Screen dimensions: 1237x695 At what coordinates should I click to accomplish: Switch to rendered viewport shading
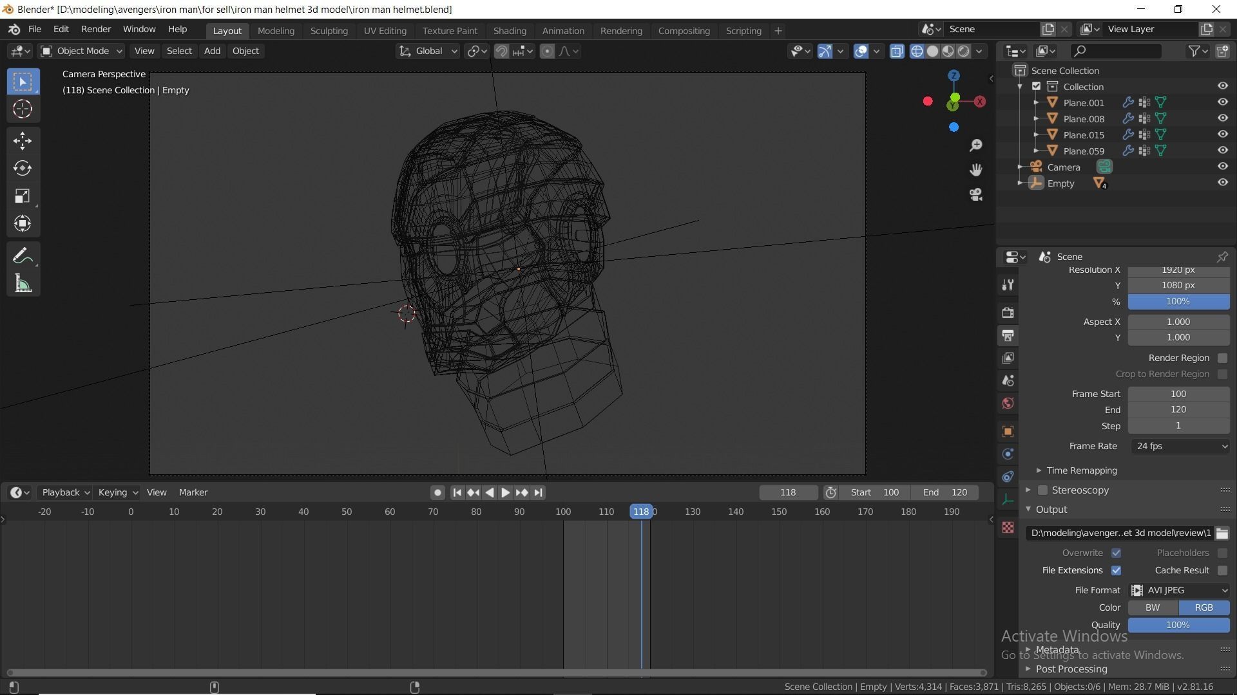964,51
